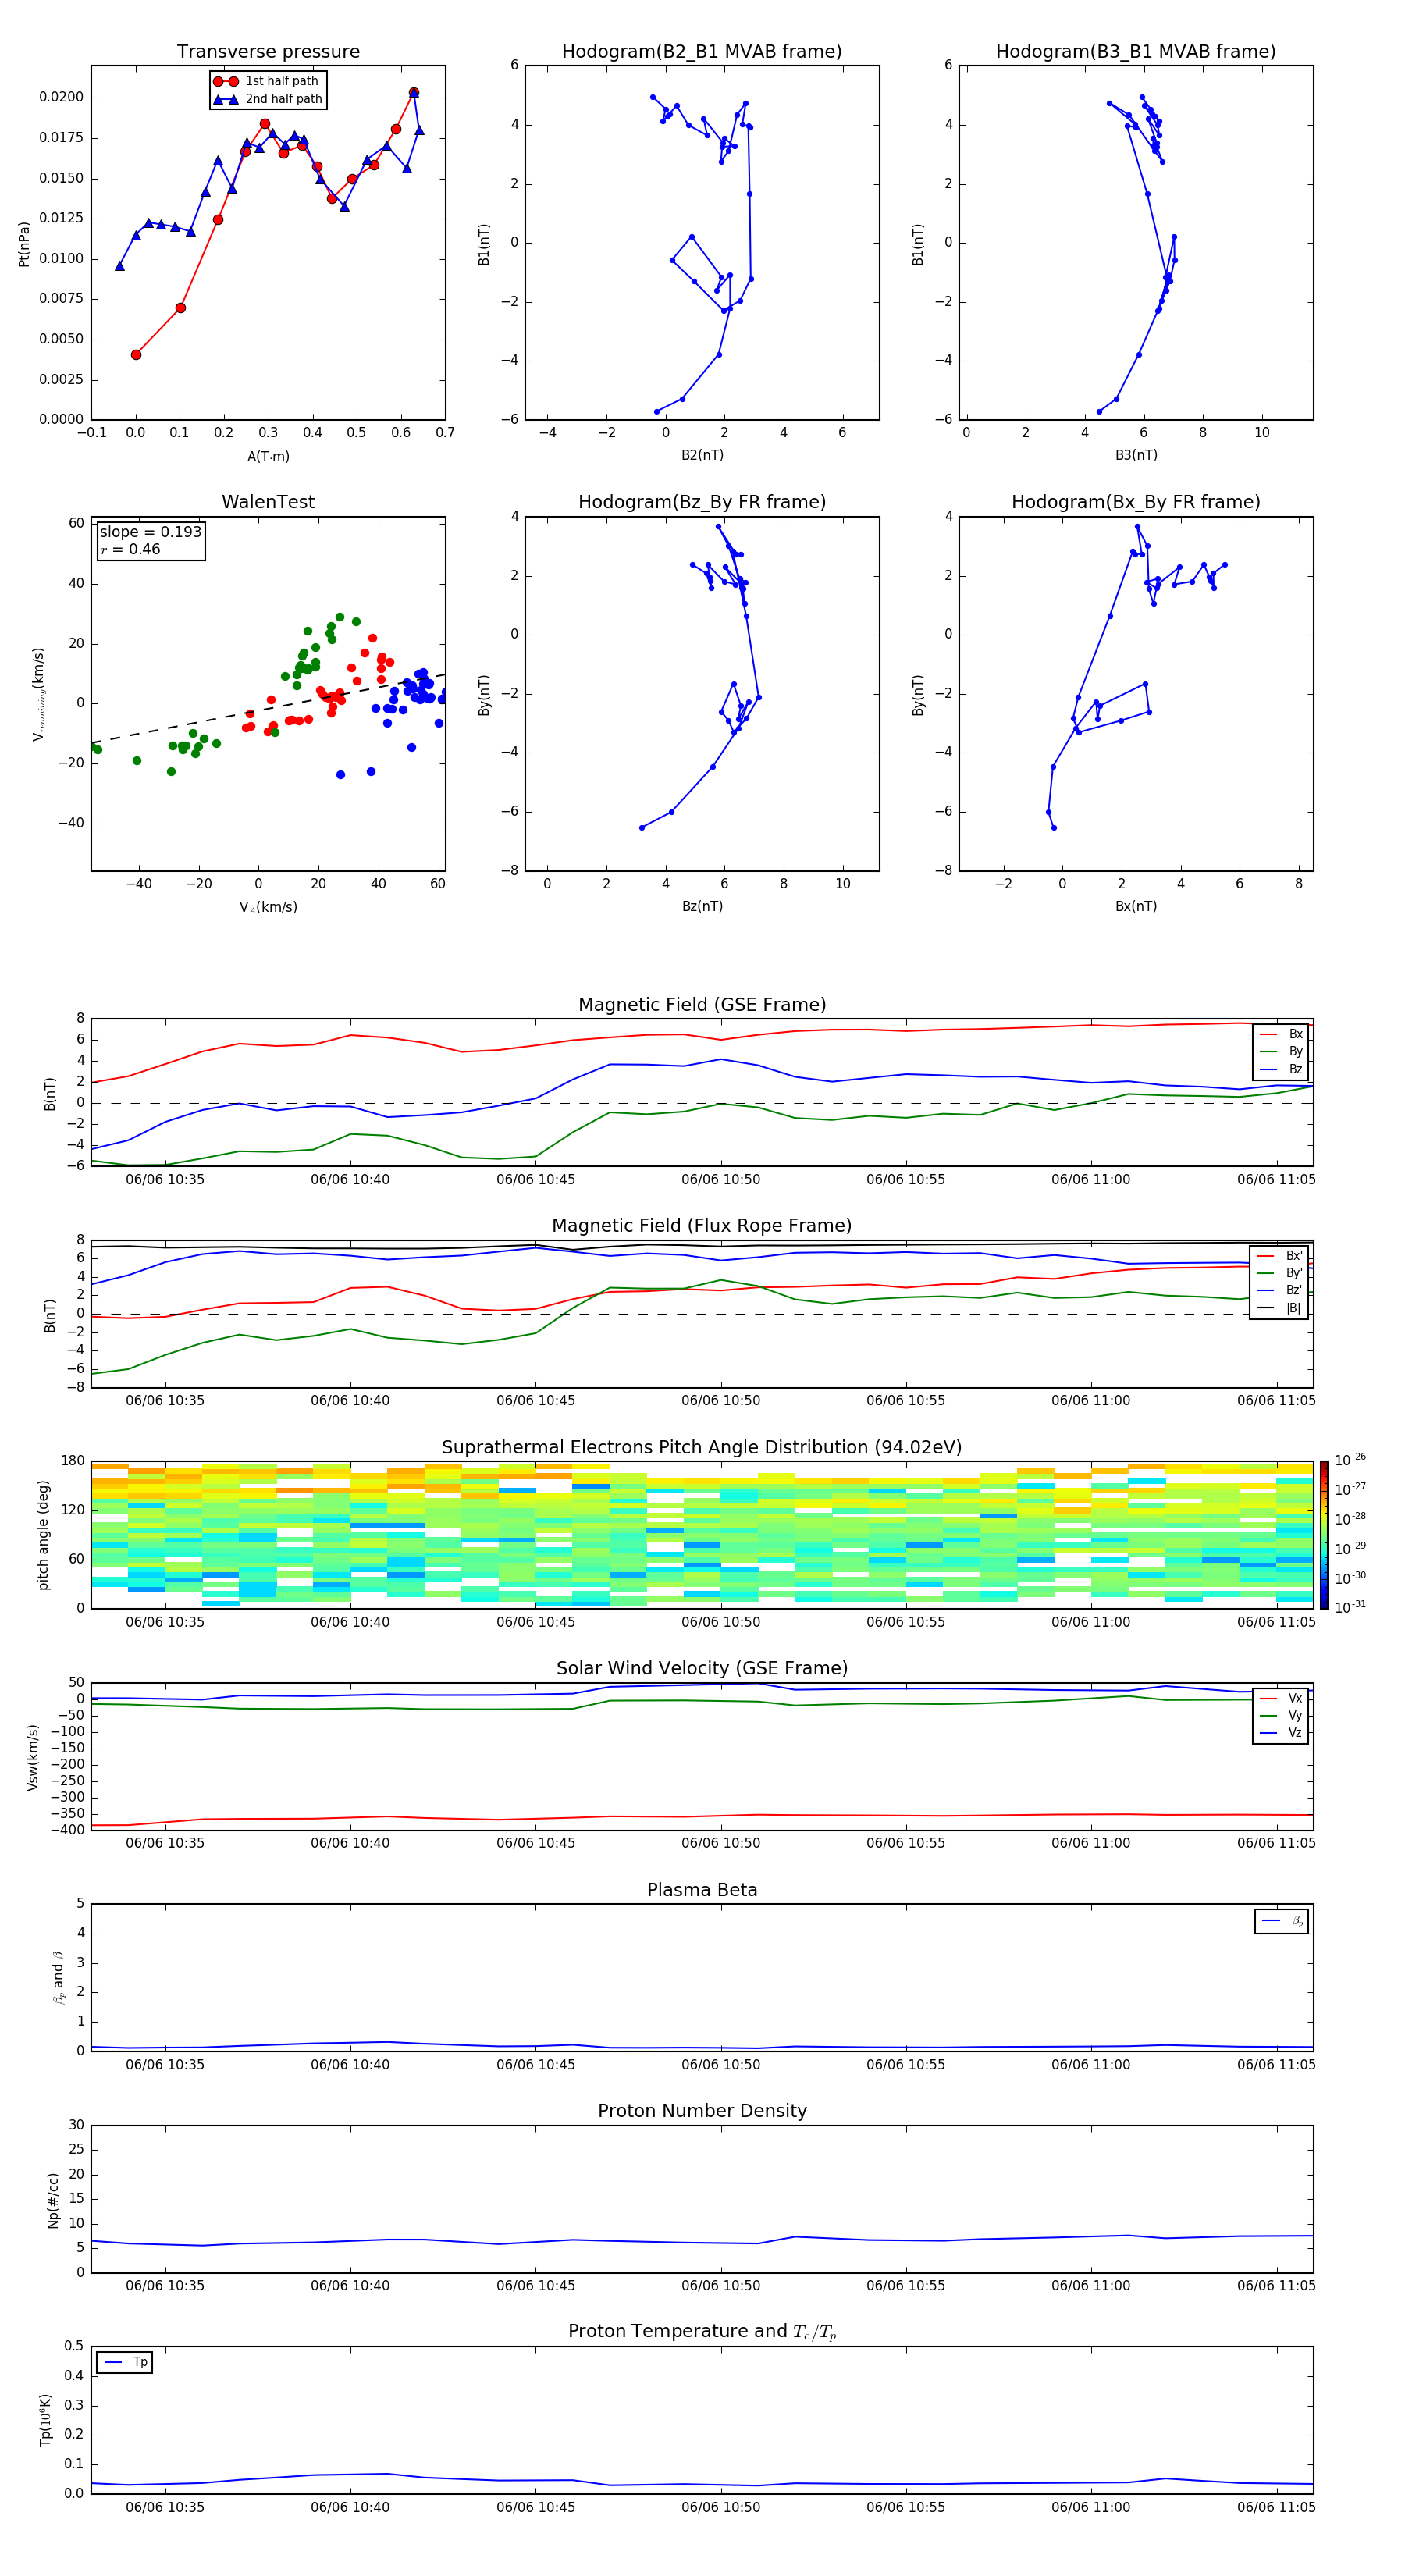Click the 180 tick on pitch angle axis

tap(72, 1461)
